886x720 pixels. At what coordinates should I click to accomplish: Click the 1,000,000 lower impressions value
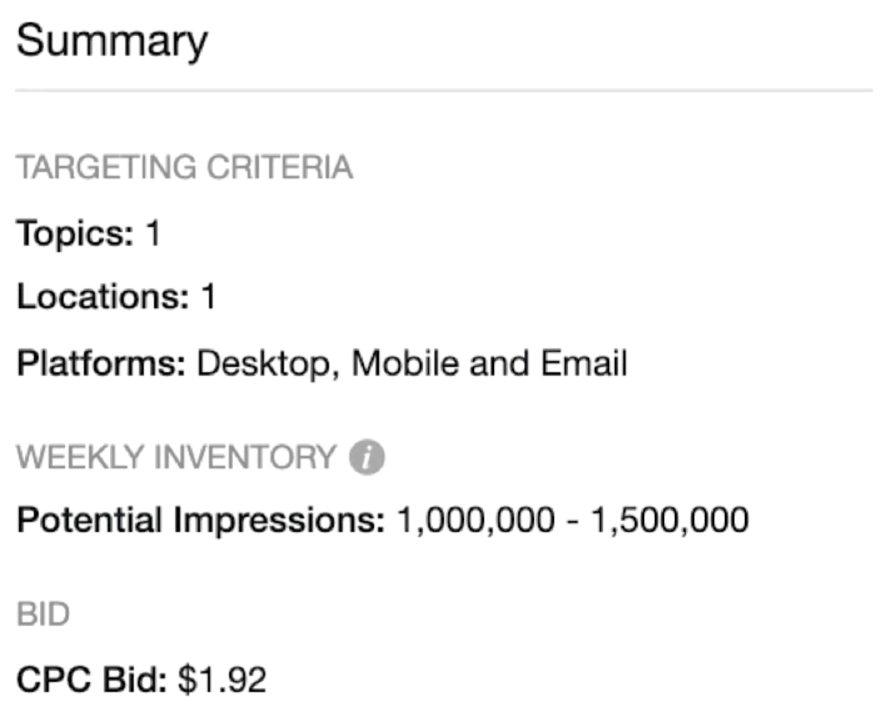tap(476, 520)
